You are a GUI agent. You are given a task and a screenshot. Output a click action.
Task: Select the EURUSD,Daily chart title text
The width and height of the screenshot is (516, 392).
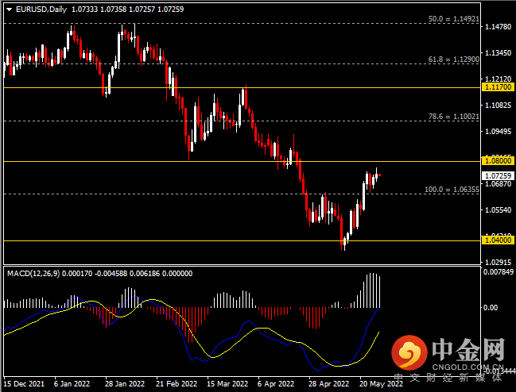click(x=41, y=10)
